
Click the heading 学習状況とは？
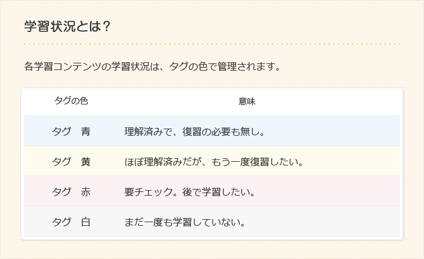[67, 27]
